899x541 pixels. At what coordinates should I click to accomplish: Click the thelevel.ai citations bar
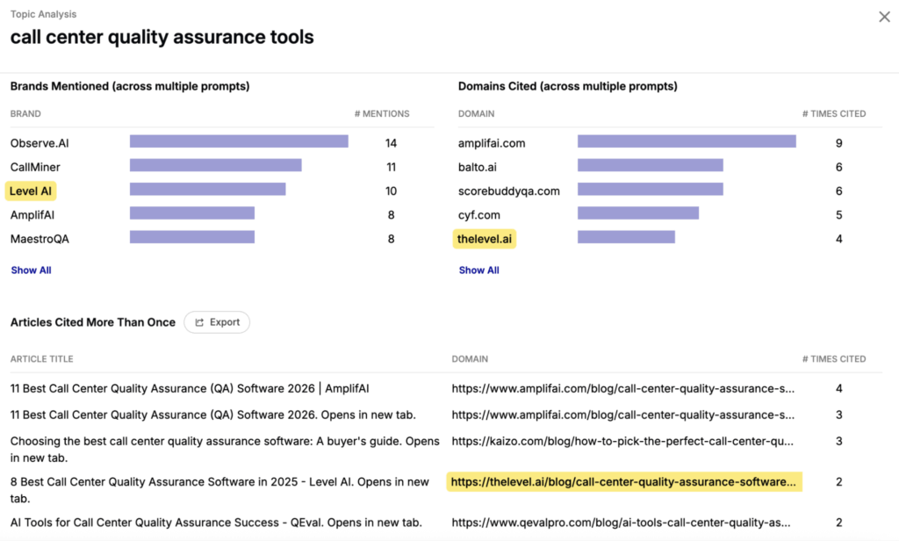coord(626,237)
